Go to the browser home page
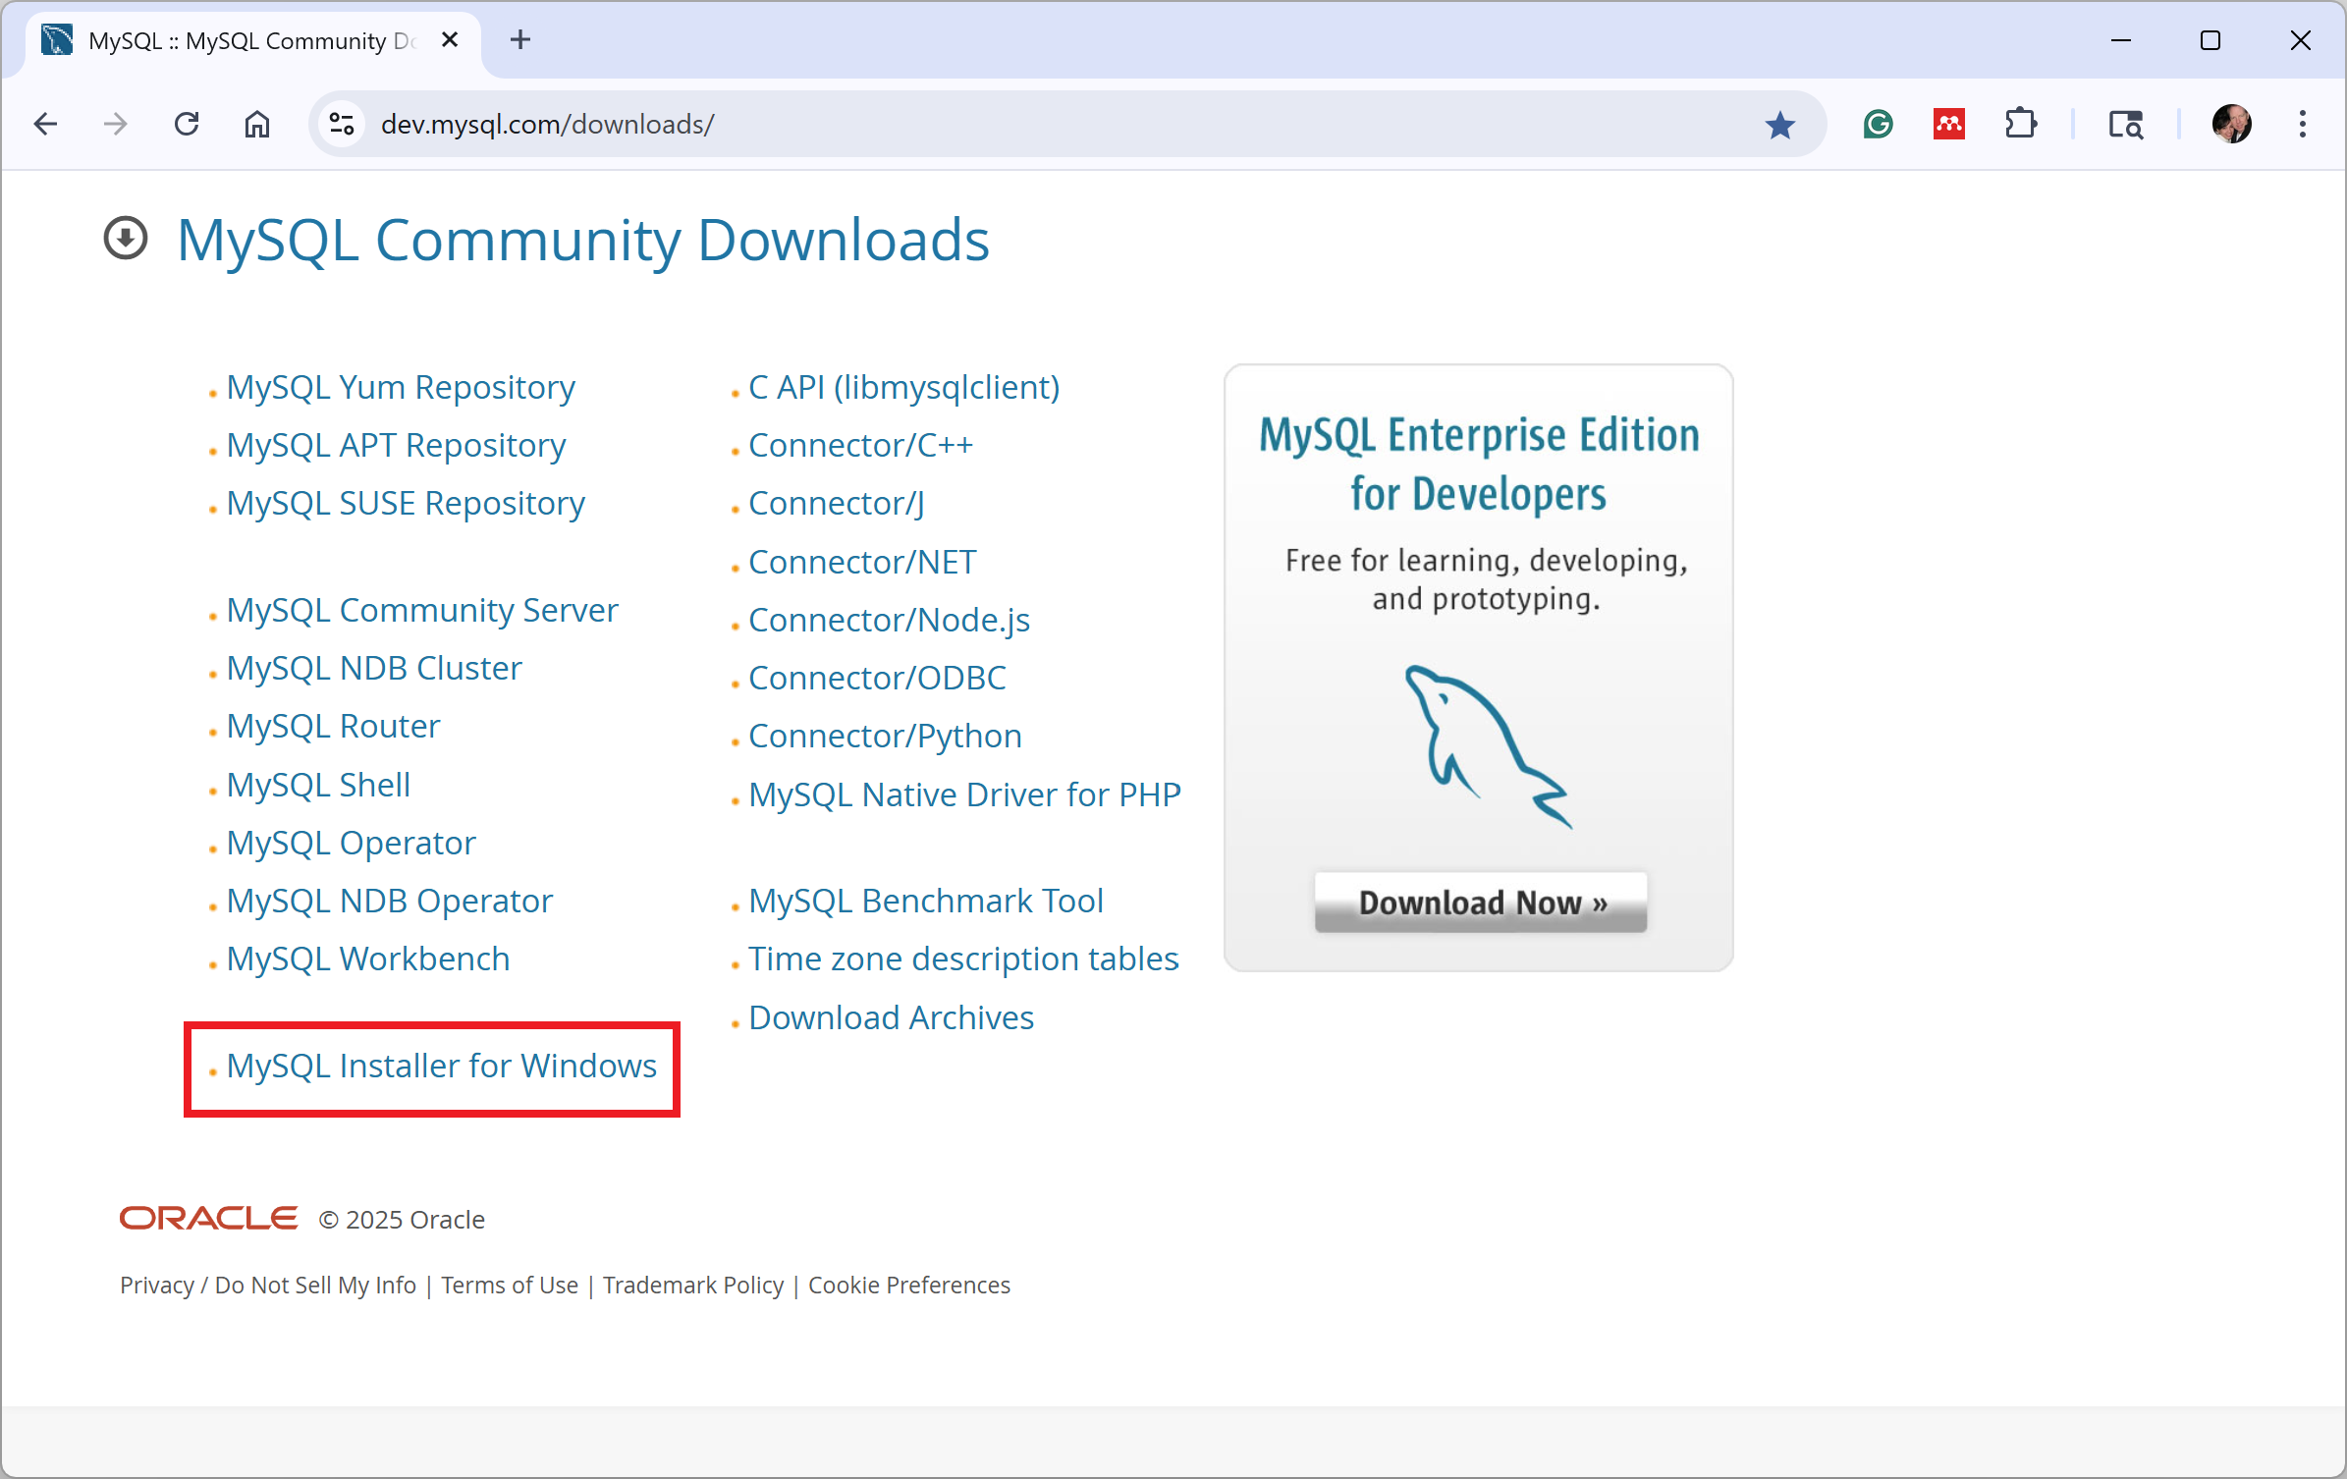 pos(257,124)
